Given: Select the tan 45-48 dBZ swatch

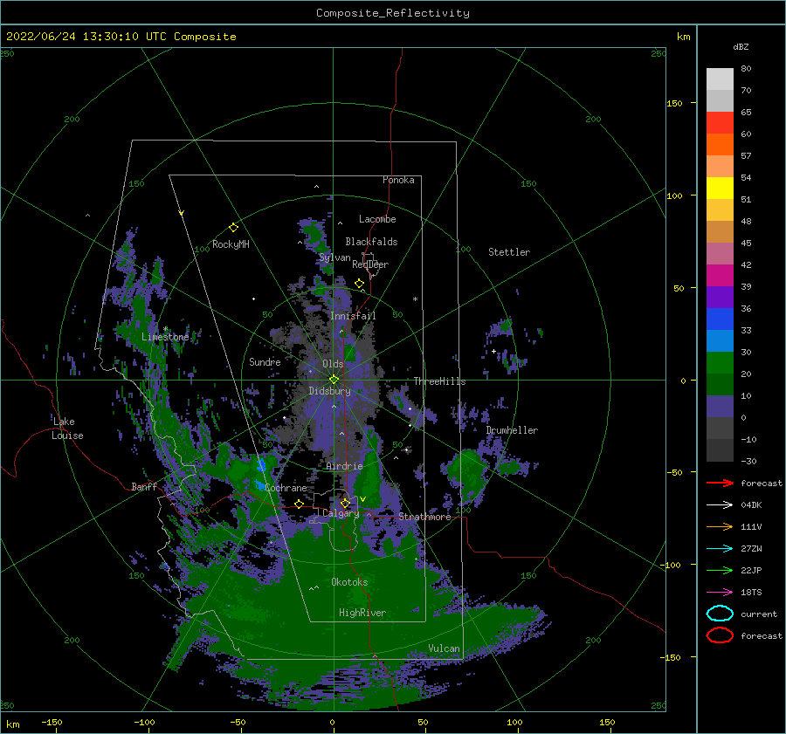Looking at the screenshot, I should [720, 231].
